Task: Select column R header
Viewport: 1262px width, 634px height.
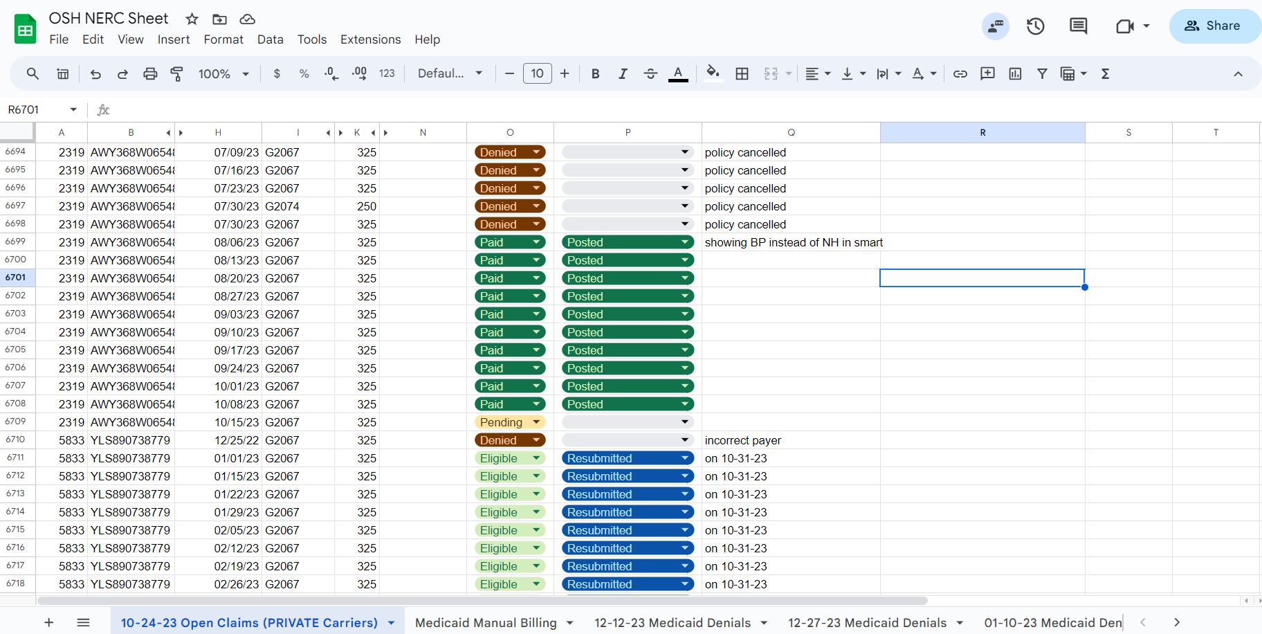Action: (x=982, y=132)
